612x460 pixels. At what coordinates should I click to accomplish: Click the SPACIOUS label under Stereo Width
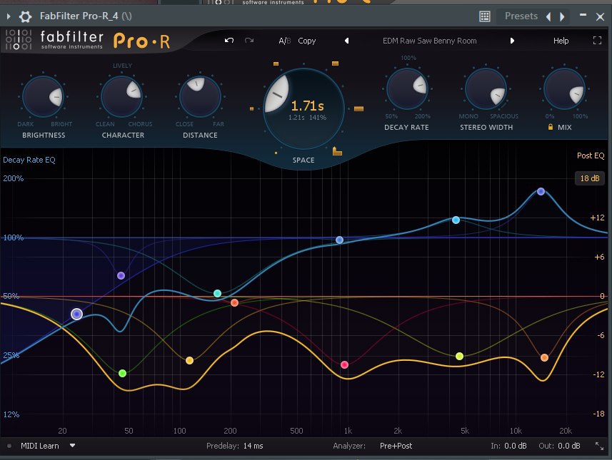click(504, 116)
